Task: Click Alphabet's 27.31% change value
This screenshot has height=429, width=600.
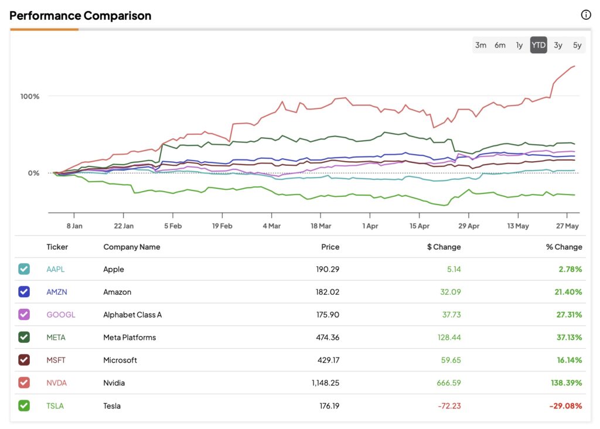Action: [x=569, y=315]
